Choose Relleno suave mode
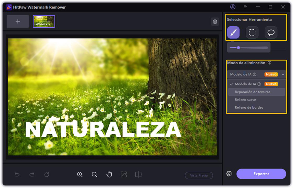 click(245, 100)
